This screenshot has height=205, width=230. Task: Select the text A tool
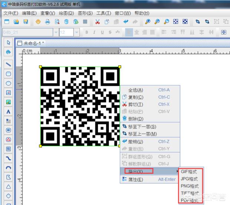tap(9, 112)
